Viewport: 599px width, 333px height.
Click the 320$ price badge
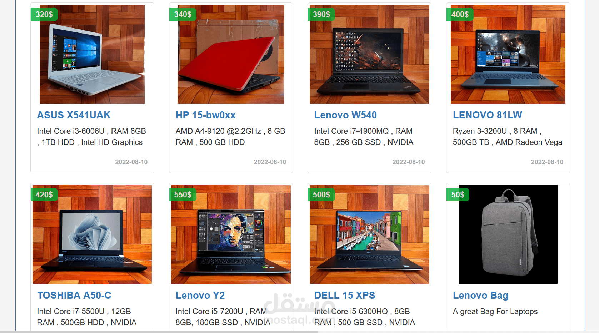(44, 15)
